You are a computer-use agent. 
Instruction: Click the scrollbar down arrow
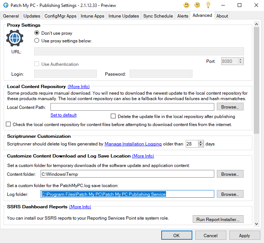tap(256, 224)
